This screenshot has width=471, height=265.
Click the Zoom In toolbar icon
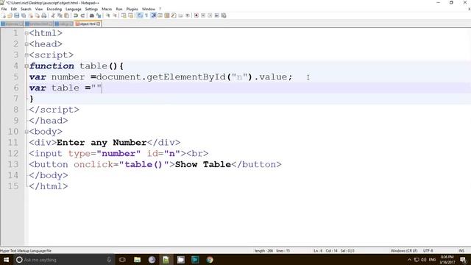coord(107,15)
